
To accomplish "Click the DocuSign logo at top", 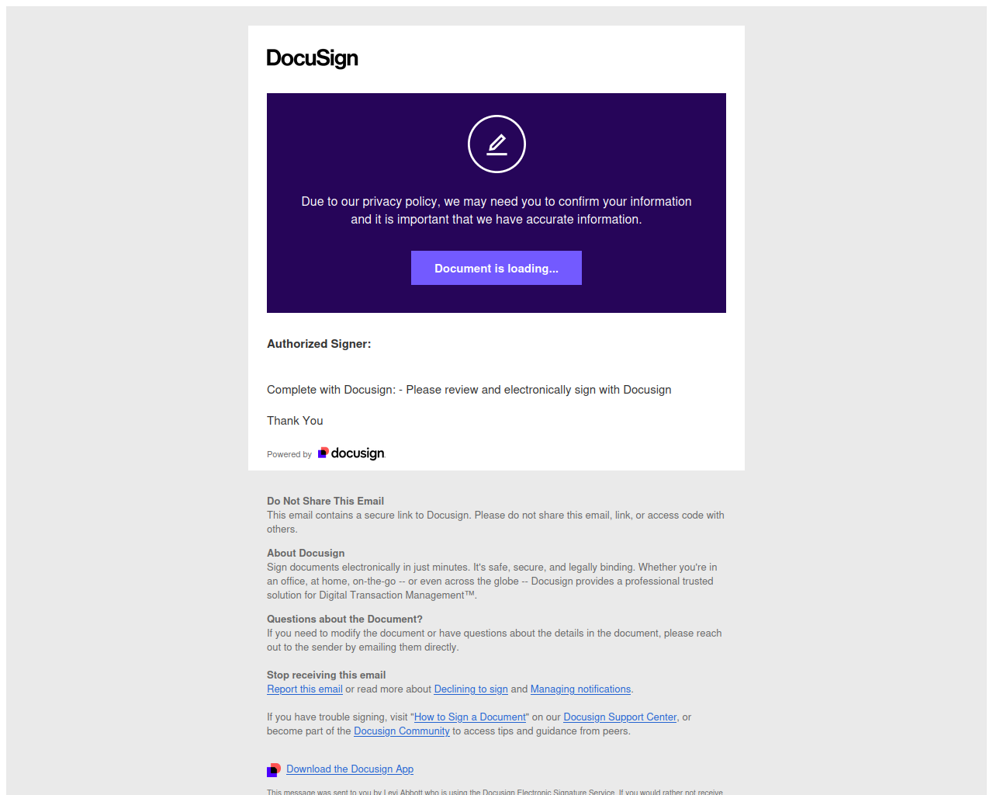I will (x=313, y=59).
